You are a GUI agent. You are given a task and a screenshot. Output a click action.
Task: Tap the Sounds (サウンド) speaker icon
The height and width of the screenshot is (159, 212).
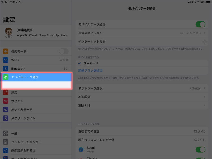6,101
